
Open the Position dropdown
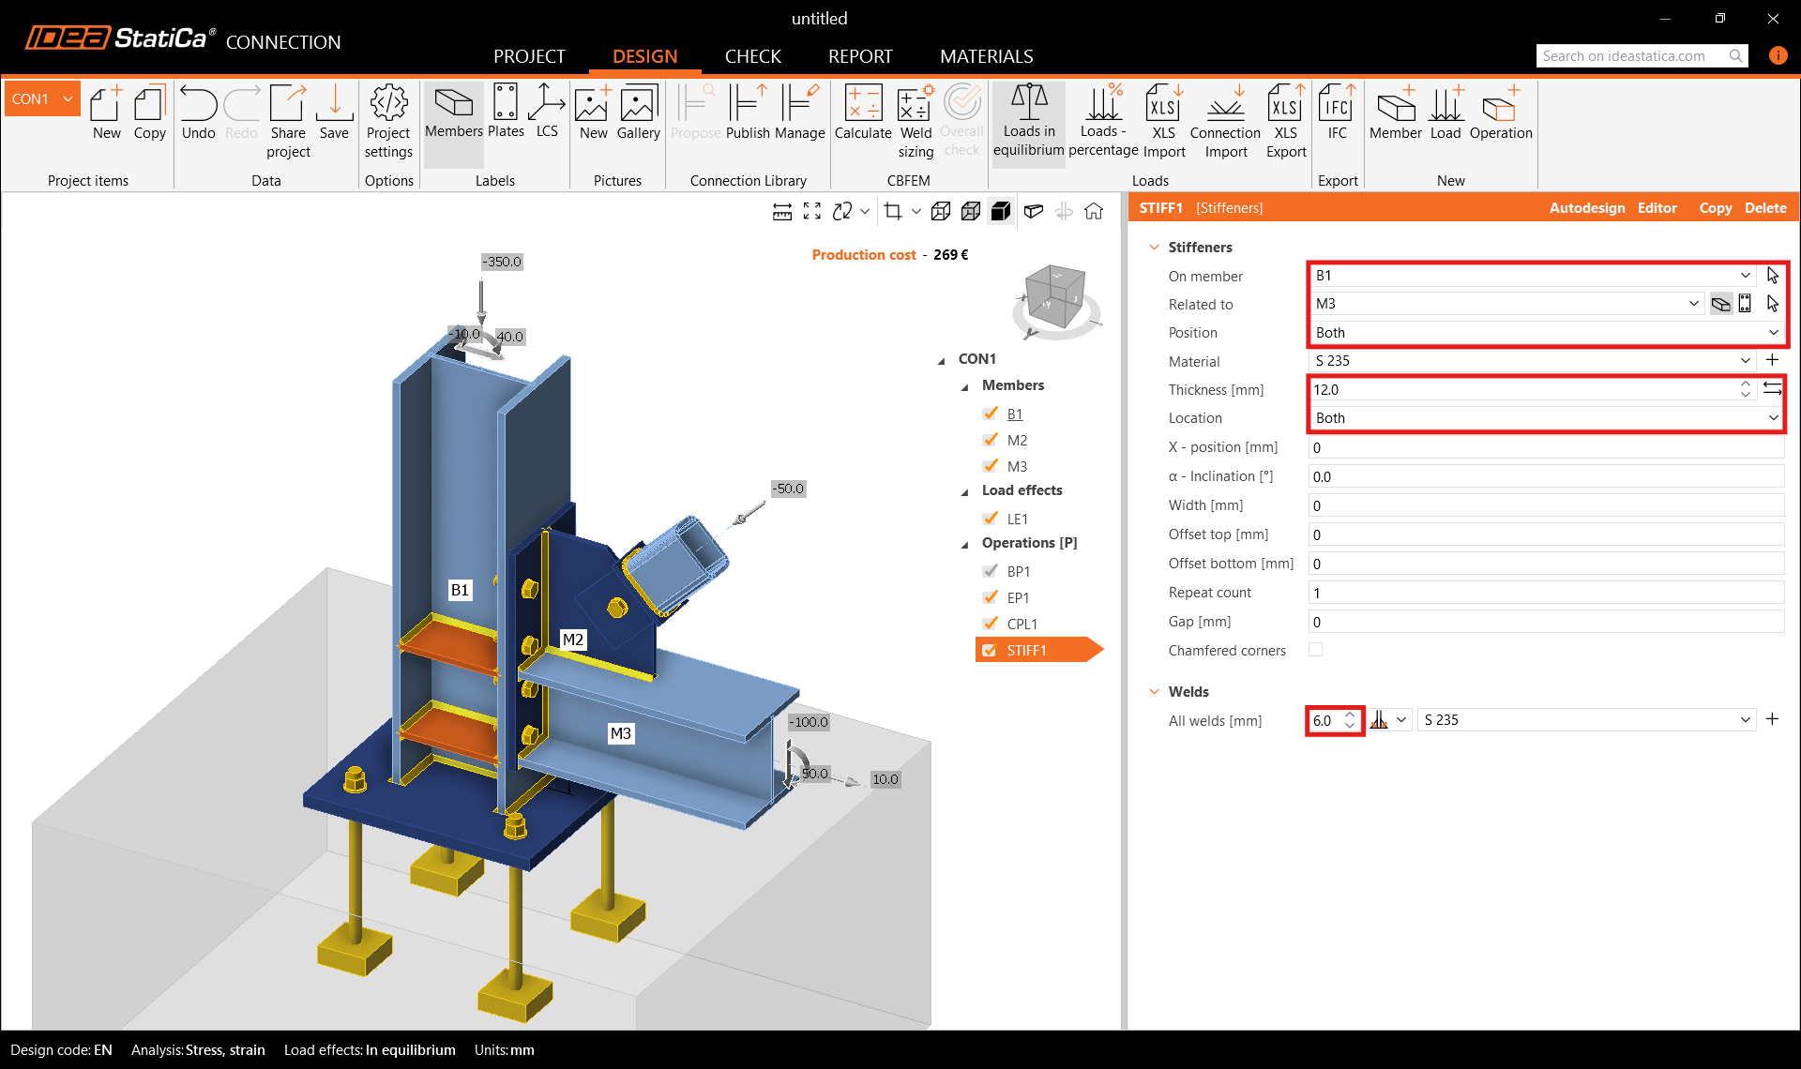[1545, 333]
